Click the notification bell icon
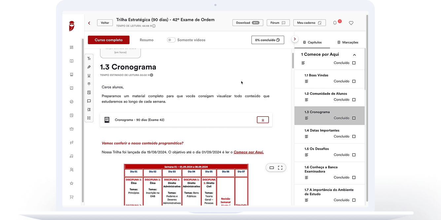The width and height of the screenshot is (441, 220). coord(335,23)
